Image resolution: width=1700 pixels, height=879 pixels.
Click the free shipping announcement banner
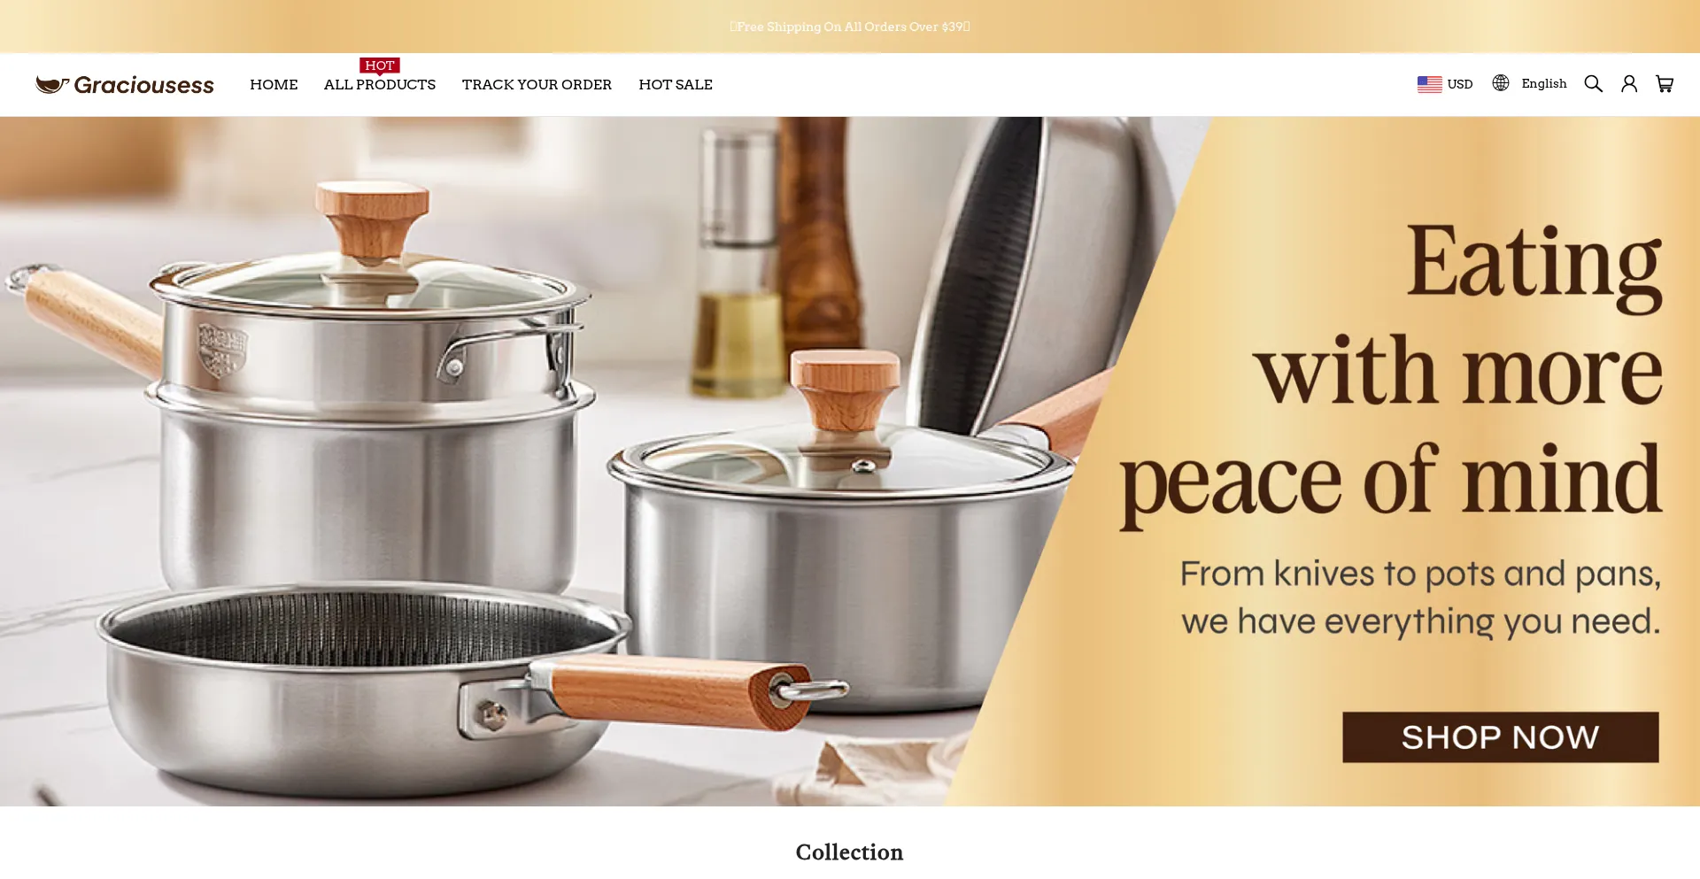850,27
